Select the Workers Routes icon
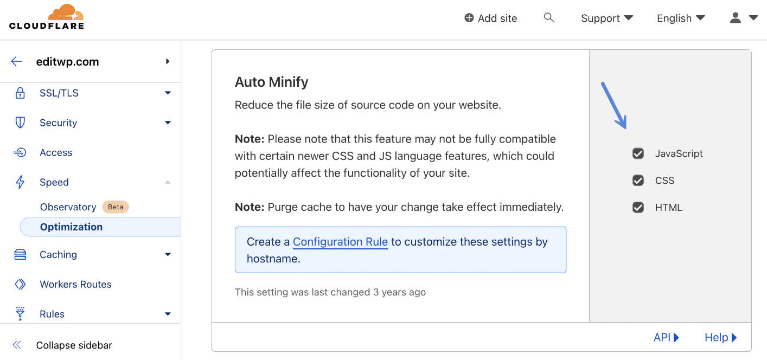Image resolution: width=767 pixels, height=360 pixels. (21, 284)
